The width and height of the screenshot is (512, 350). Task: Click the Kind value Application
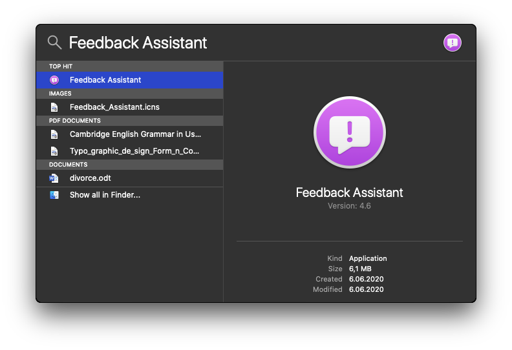click(x=368, y=258)
